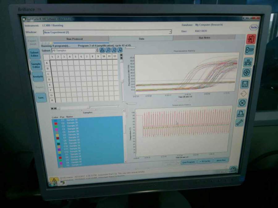Open the Analysis module
Viewport: 278px width, 208px height.
pyautogui.click(x=38, y=76)
